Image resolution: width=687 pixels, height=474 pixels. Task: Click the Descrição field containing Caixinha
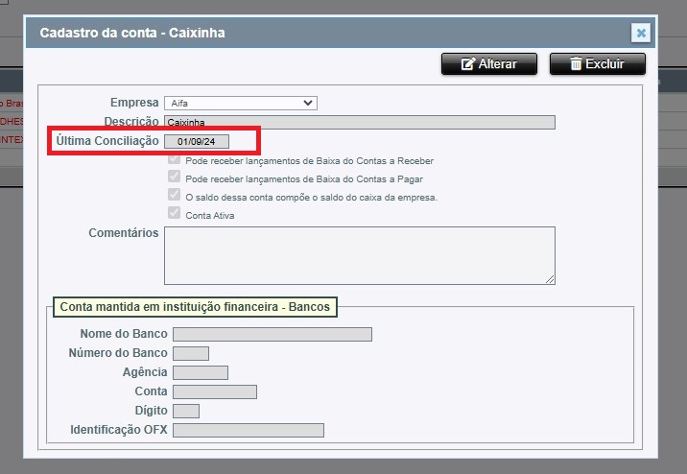tap(359, 122)
